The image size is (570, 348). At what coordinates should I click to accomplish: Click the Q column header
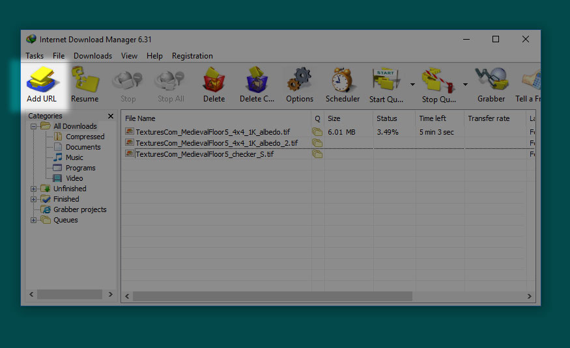coord(317,118)
